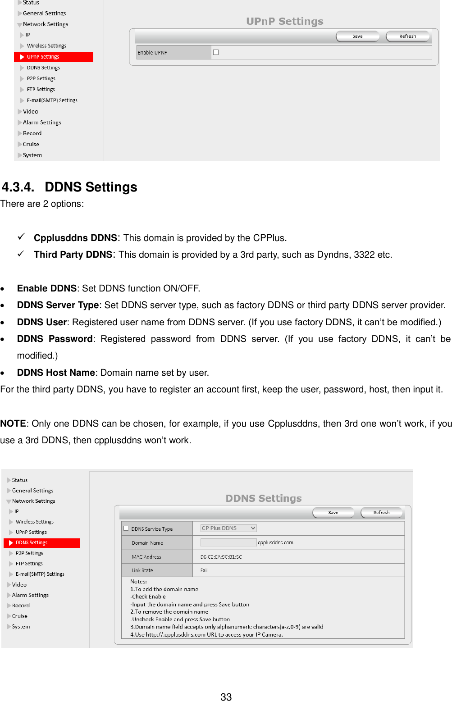Save the DDNS configuration
This screenshot has width=452, height=701.
point(333,512)
